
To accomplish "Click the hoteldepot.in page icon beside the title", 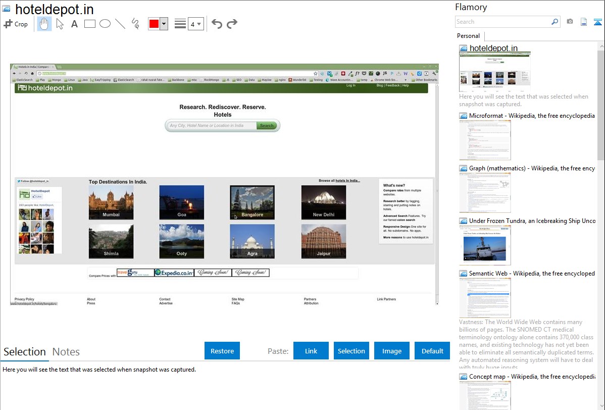I will 6,9.
